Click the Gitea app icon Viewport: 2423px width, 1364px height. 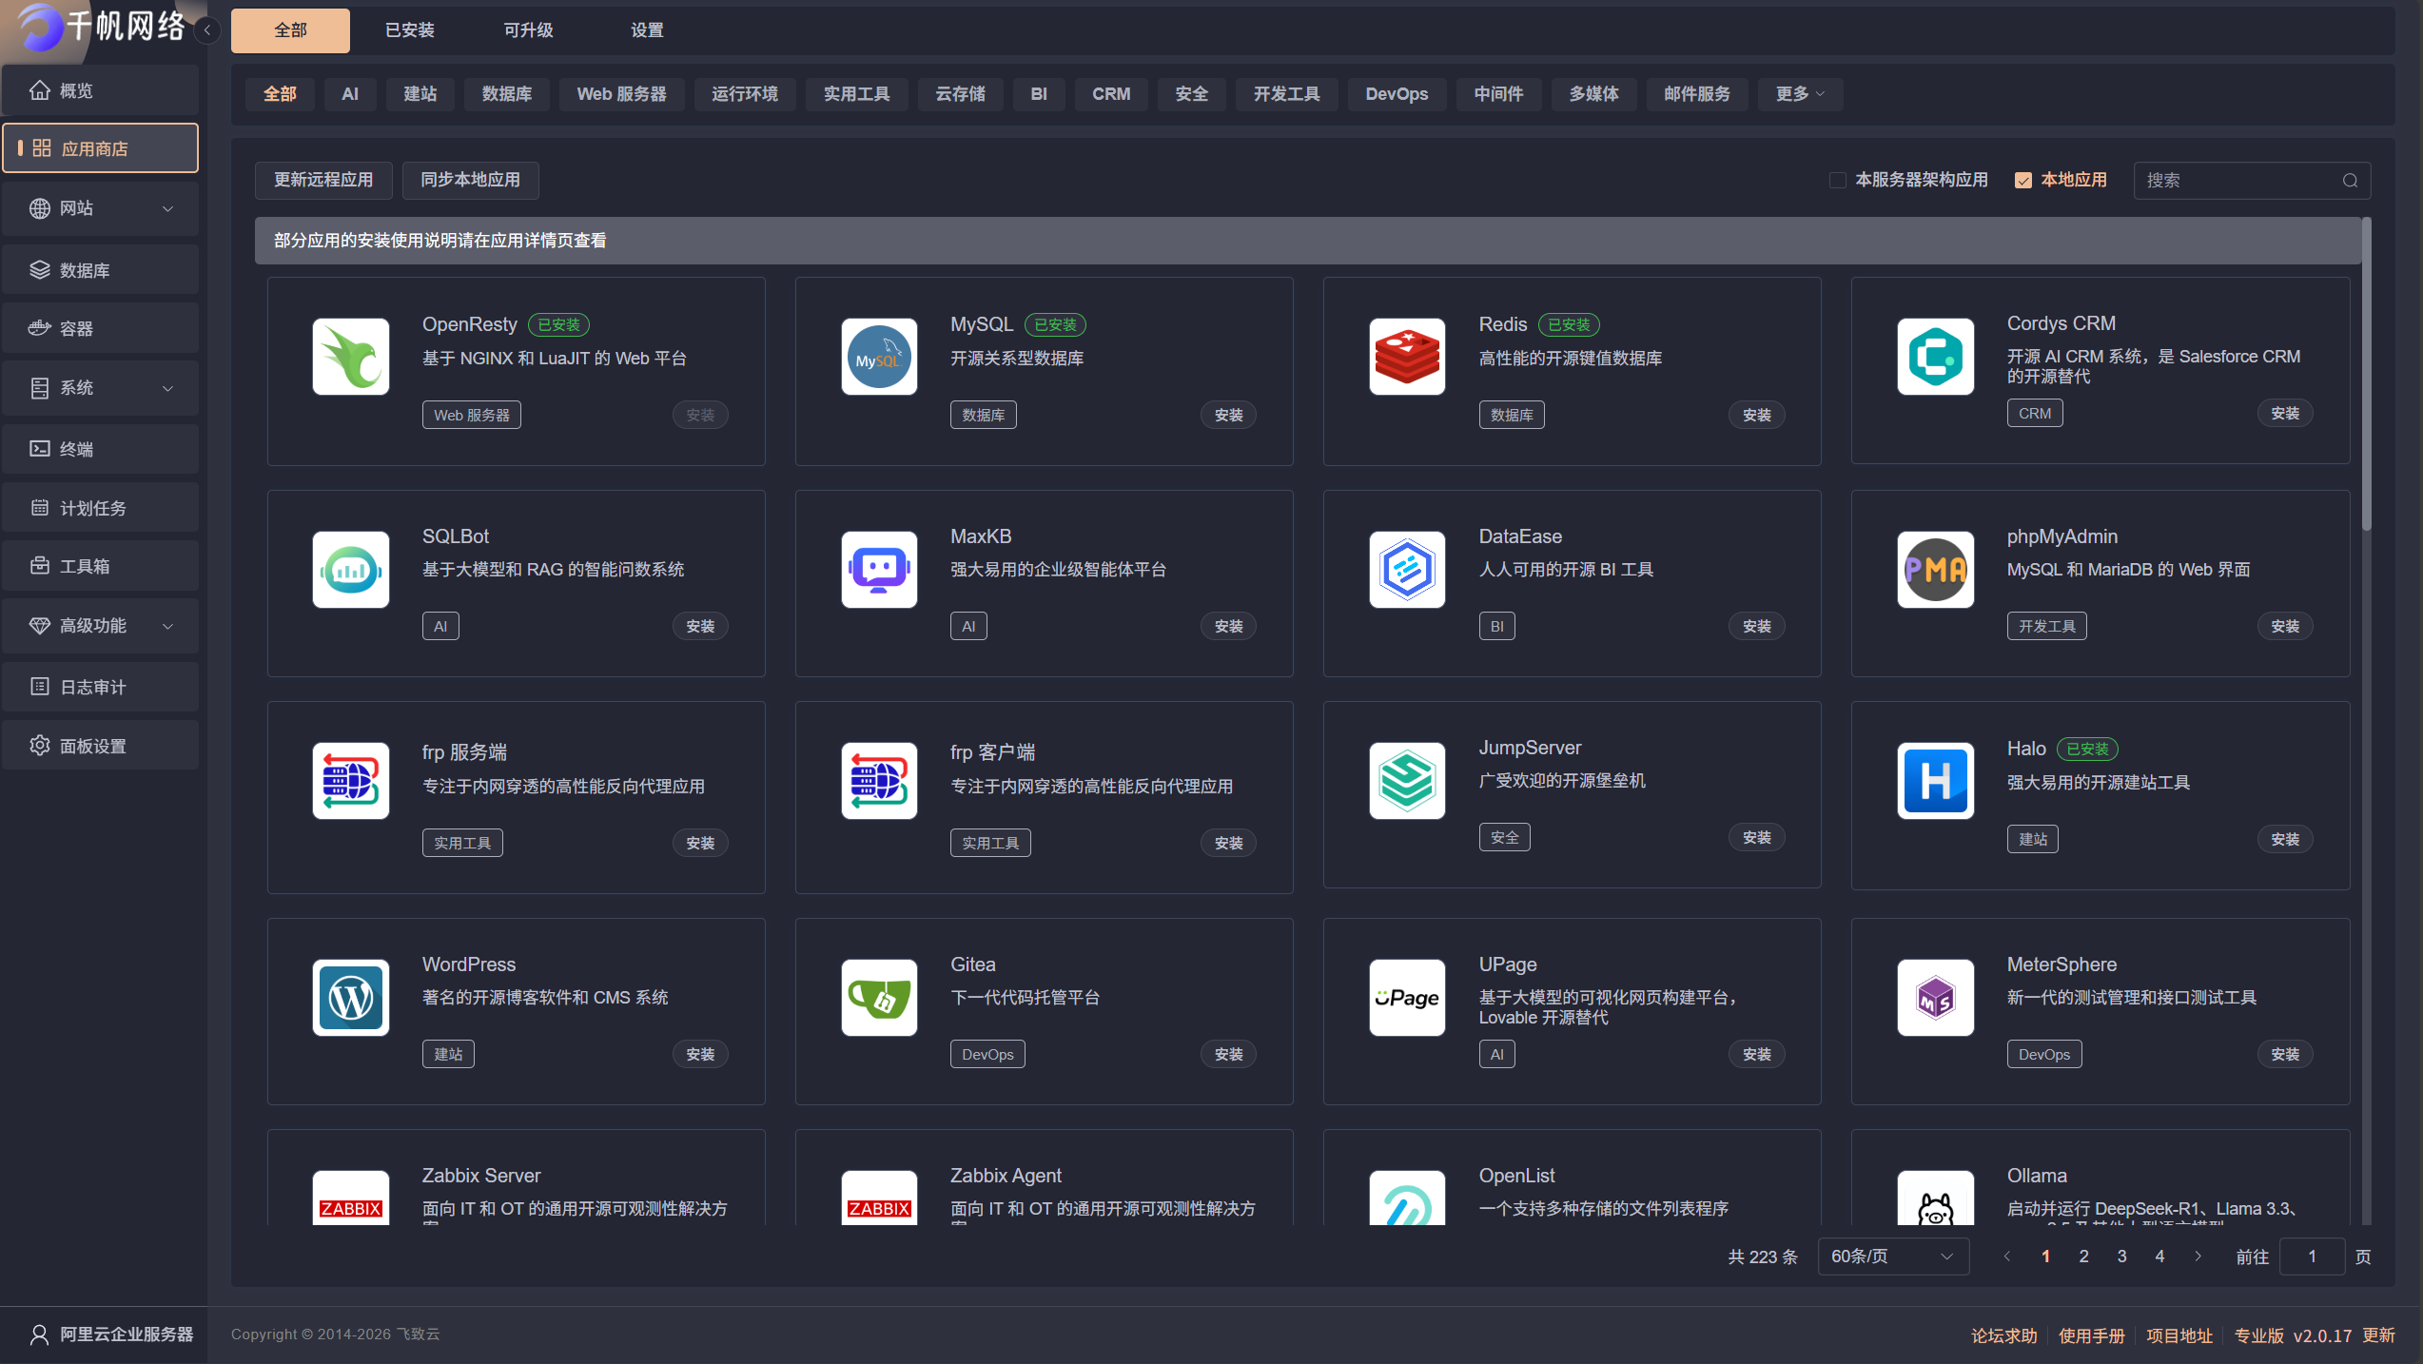pos(878,998)
